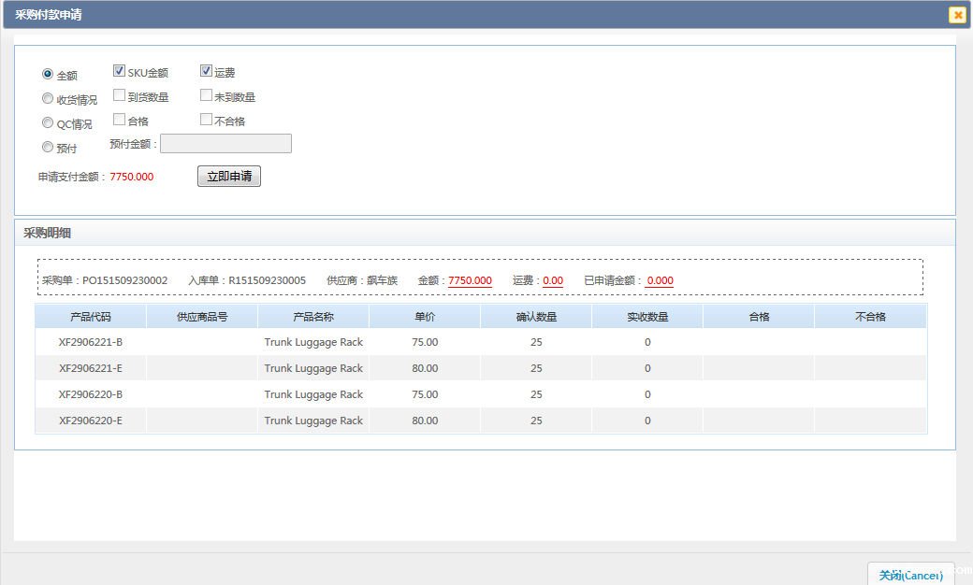Close the 采购付款申请 dialog with X icon
The width and height of the screenshot is (973, 585).
(x=957, y=15)
